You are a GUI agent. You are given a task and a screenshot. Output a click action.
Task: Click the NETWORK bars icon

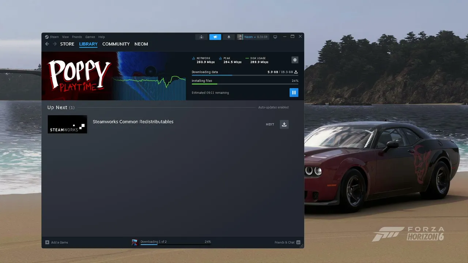pyautogui.click(x=193, y=58)
